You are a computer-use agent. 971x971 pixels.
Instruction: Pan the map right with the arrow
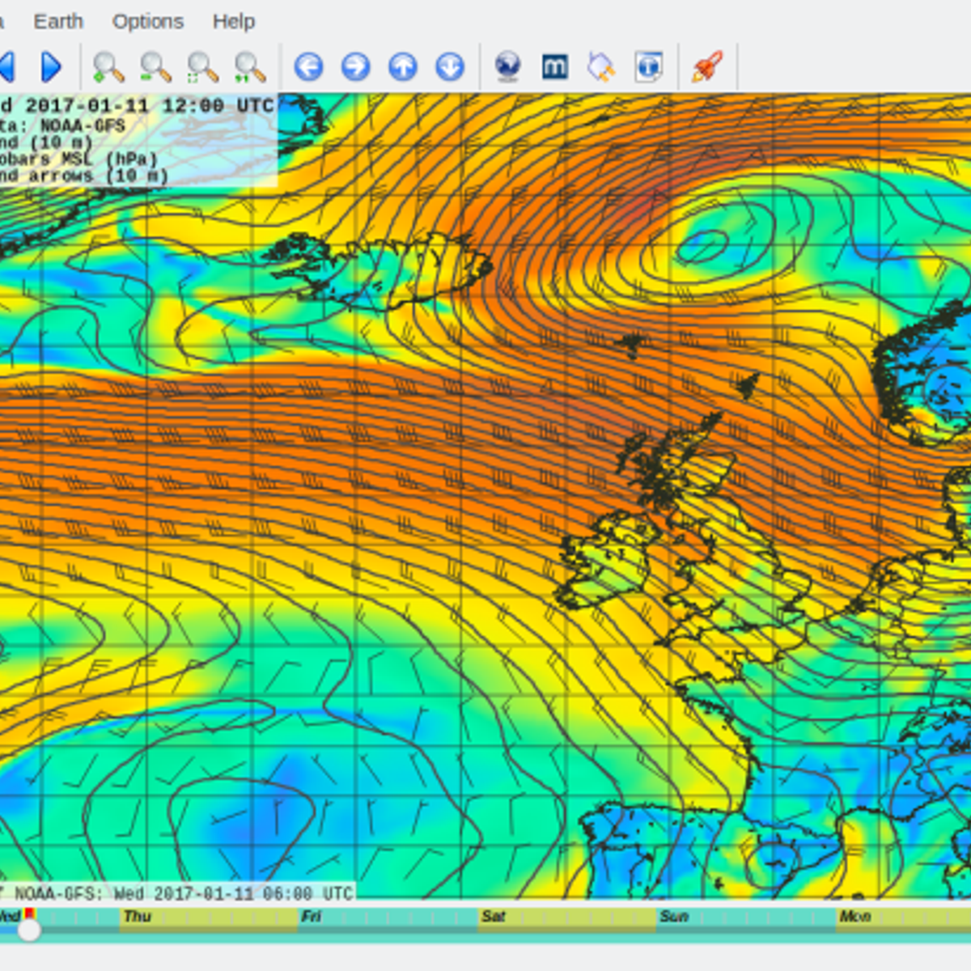pos(355,67)
